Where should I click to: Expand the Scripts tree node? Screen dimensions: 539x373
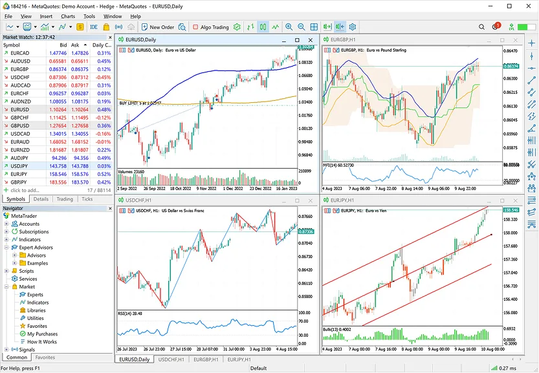tap(6, 271)
